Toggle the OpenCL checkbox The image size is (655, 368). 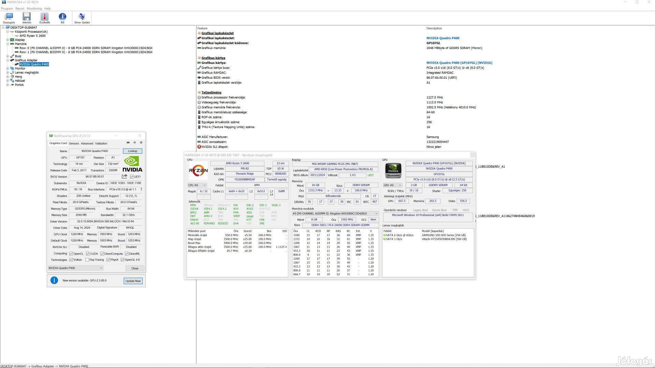tap(71, 254)
